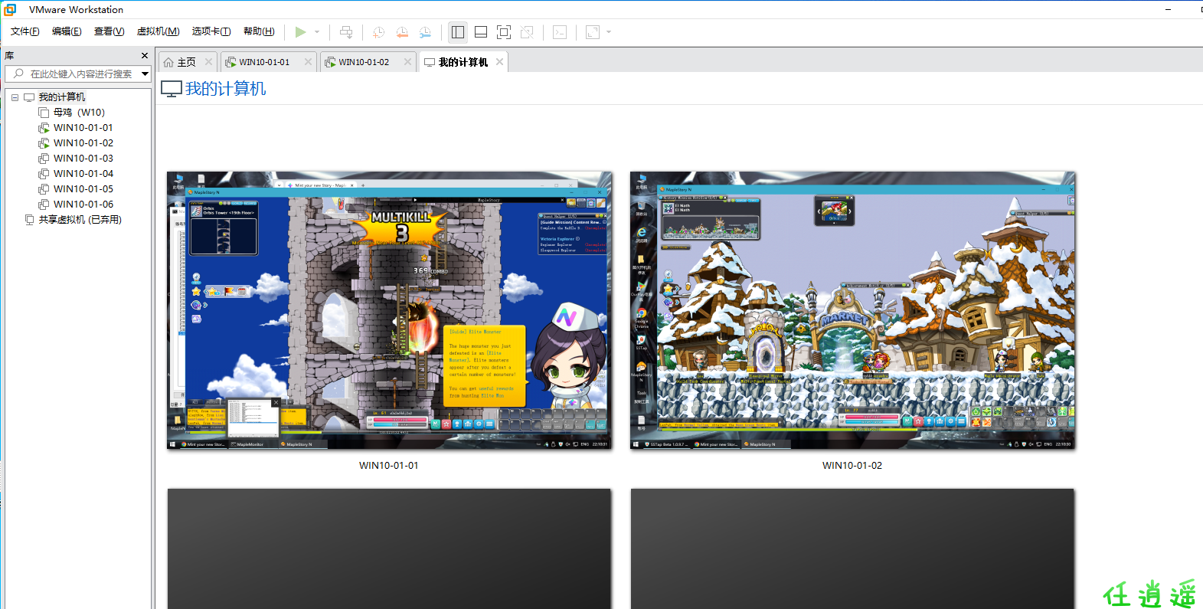
Task: Click the console view toolbar icon
Action: [x=560, y=31]
